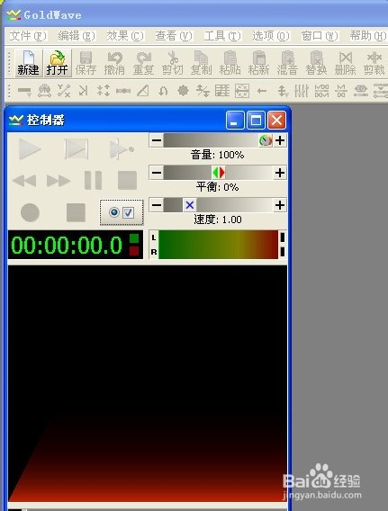Image resolution: width=388 pixels, height=511 pixels.
Task: Click the left-arrow effect icon
Action: 262,91
